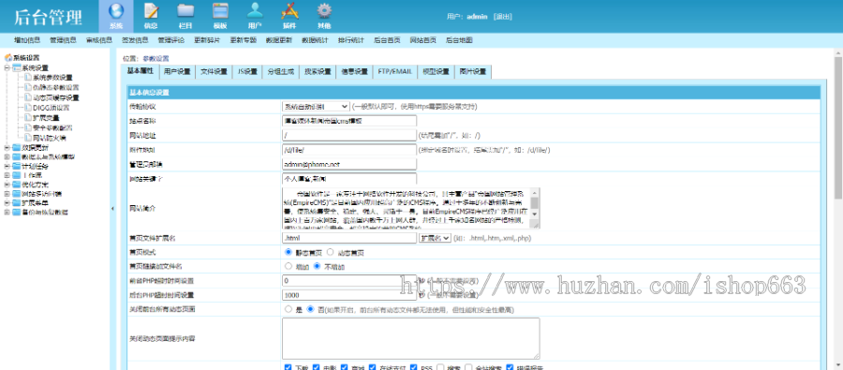Expand the 备份与恢复数据 tree node
The image size is (843, 370).
pyautogui.click(x=7, y=212)
